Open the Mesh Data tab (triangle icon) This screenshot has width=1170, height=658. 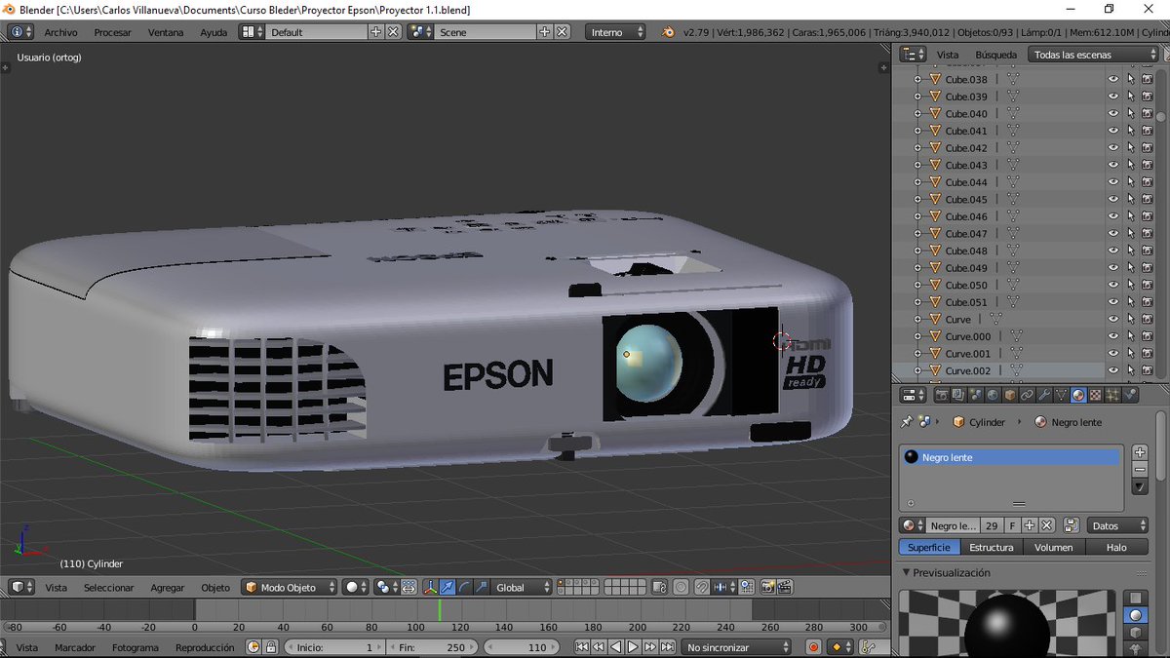tap(1062, 395)
